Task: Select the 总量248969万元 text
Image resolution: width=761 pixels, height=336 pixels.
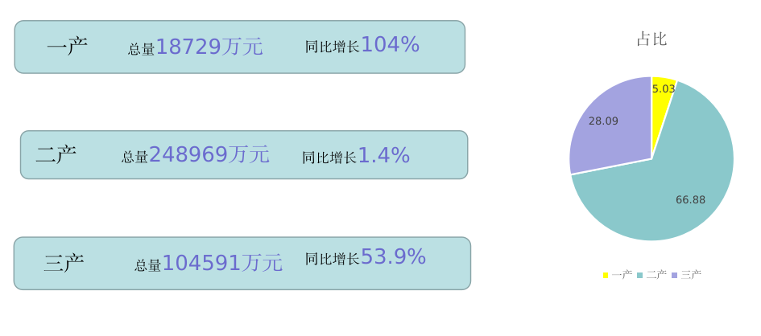Action: [x=195, y=155]
